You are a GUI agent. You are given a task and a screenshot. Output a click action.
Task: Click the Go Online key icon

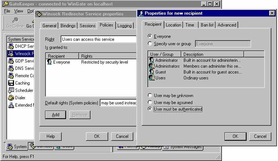tap(15, 20)
